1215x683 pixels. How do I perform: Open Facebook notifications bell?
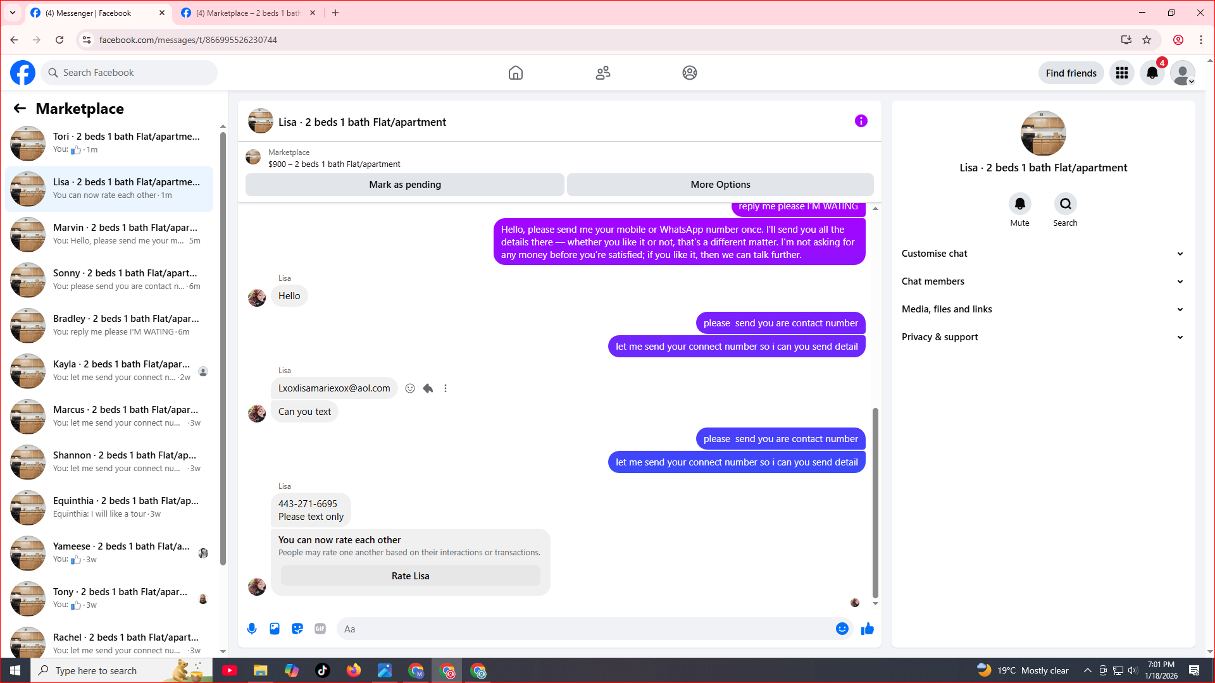[x=1152, y=73]
